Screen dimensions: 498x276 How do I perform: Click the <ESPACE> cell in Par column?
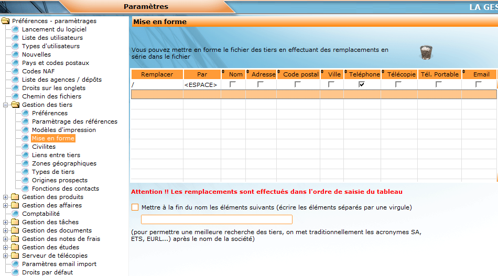pyautogui.click(x=202, y=85)
